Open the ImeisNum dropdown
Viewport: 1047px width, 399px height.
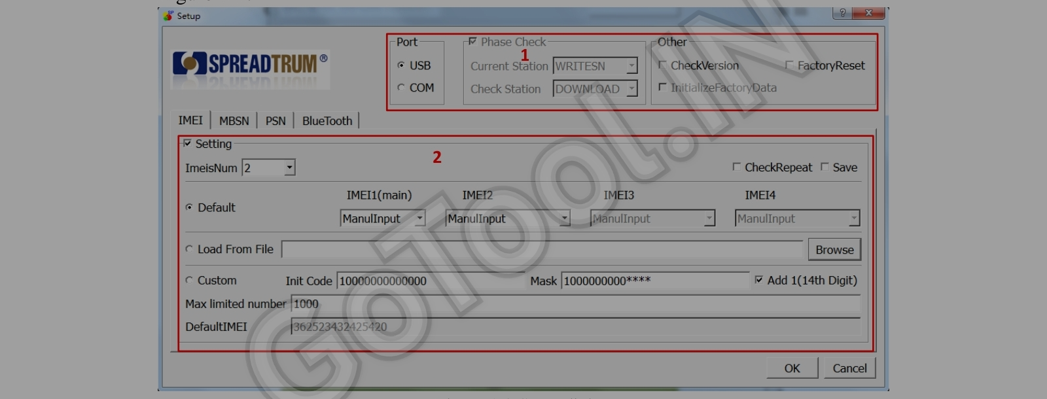(x=289, y=168)
